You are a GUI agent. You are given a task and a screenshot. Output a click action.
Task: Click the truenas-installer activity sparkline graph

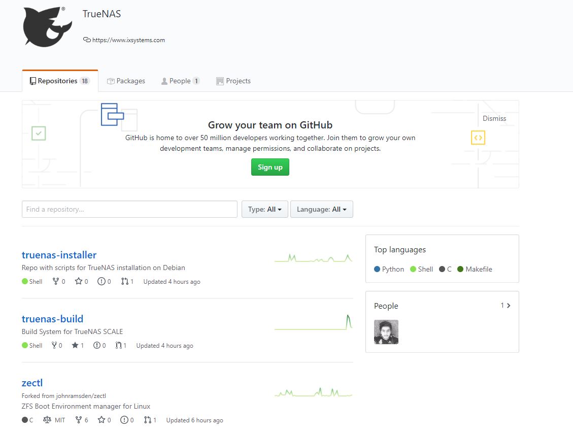[313, 258]
